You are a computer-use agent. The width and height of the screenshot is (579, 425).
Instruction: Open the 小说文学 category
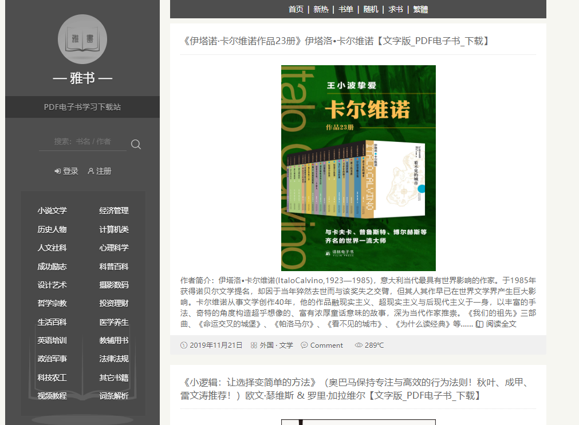[52, 210]
